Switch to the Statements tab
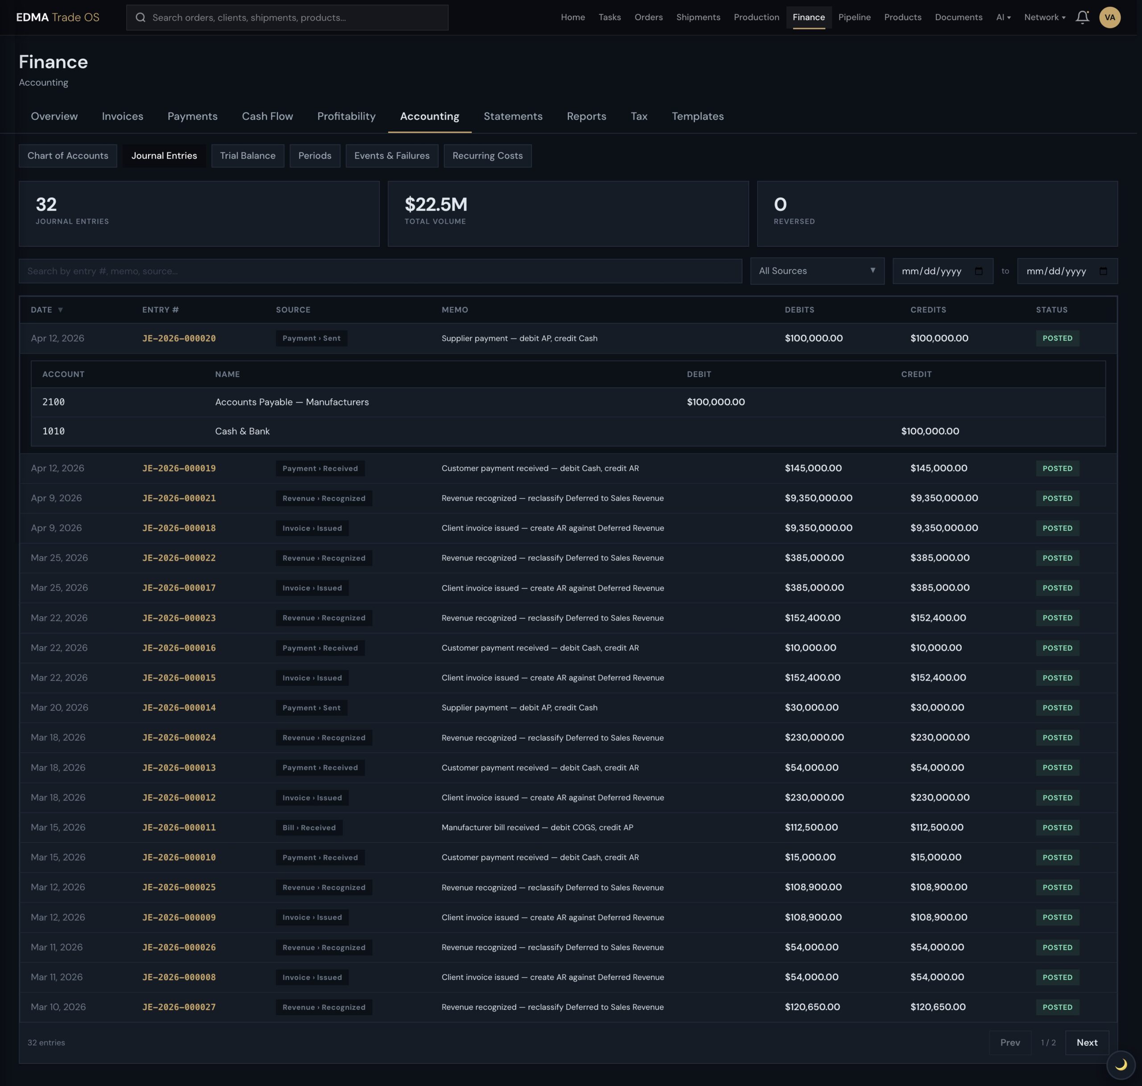This screenshot has width=1142, height=1086. coord(513,116)
